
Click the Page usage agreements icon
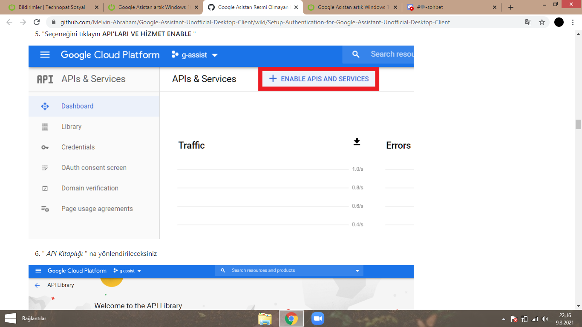[x=45, y=209]
